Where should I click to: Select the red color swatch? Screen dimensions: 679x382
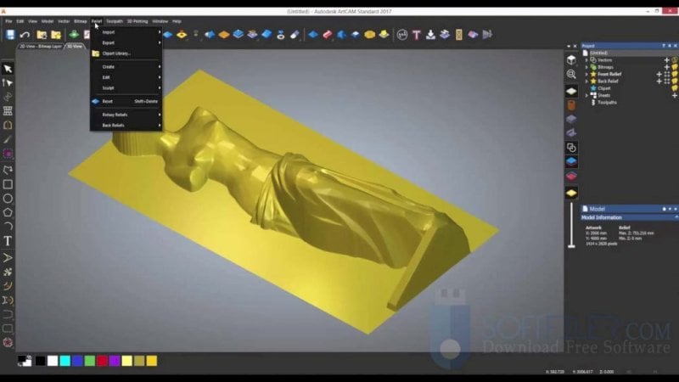[x=102, y=361]
